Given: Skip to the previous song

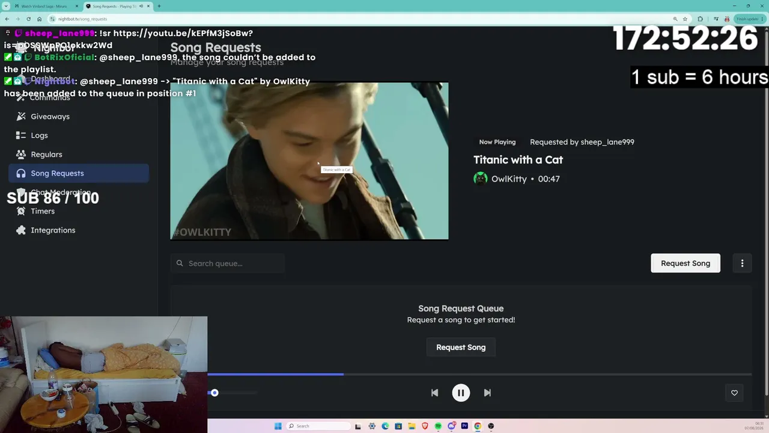Looking at the screenshot, I should tap(434, 393).
